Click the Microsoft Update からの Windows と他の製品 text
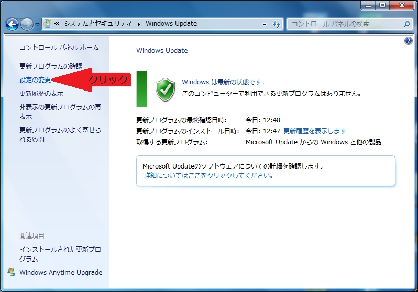This screenshot has height=292, width=418. pos(313,142)
